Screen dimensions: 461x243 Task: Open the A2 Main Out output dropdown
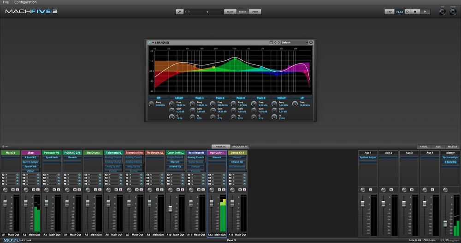tap(34, 235)
